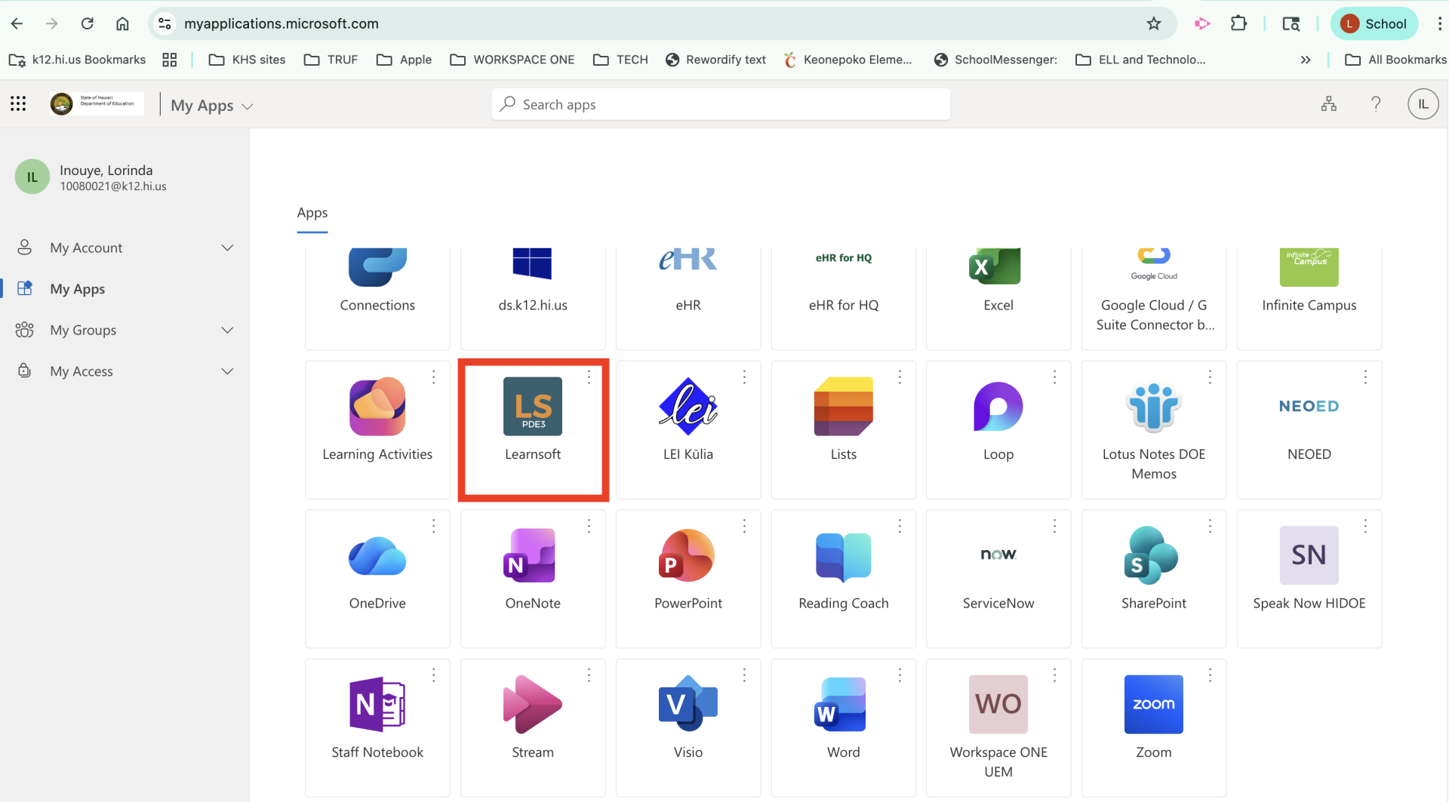Open the Reading Coach app
This screenshot has height=802, width=1449.
(844, 579)
